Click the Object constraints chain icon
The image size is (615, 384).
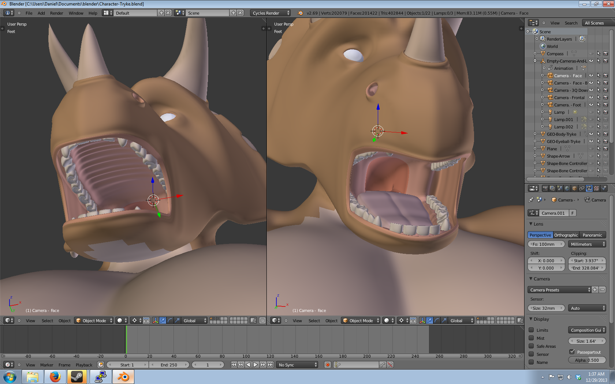tap(582, 188)
